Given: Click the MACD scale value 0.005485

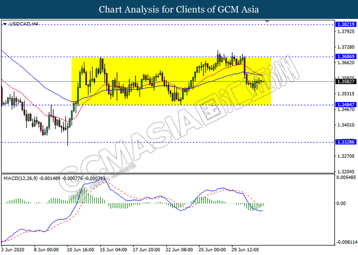Looking at the screenshot, I should pos(346,177).
